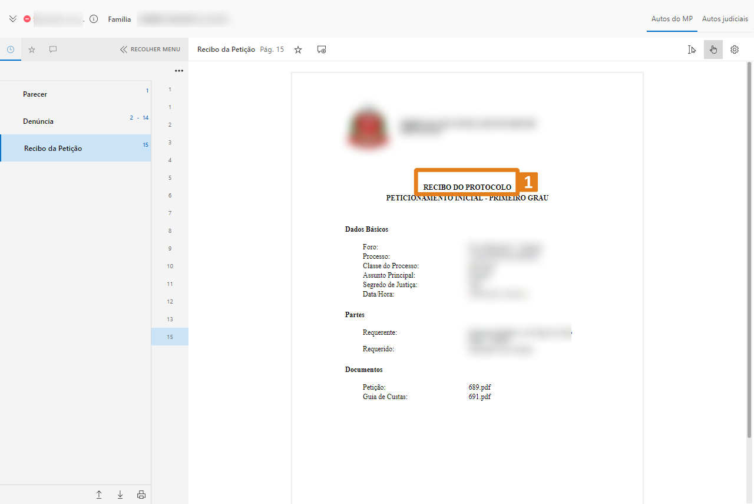This screenshot has width=754, height=504.
Task: Switch to the Autos judiciais tab
Action: point(725,19)
